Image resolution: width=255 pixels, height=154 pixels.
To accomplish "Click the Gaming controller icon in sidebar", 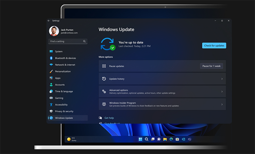I will [x=51, y=98].
